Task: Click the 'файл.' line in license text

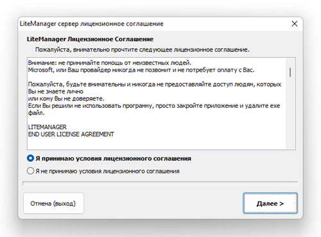Action: [36, 113]
